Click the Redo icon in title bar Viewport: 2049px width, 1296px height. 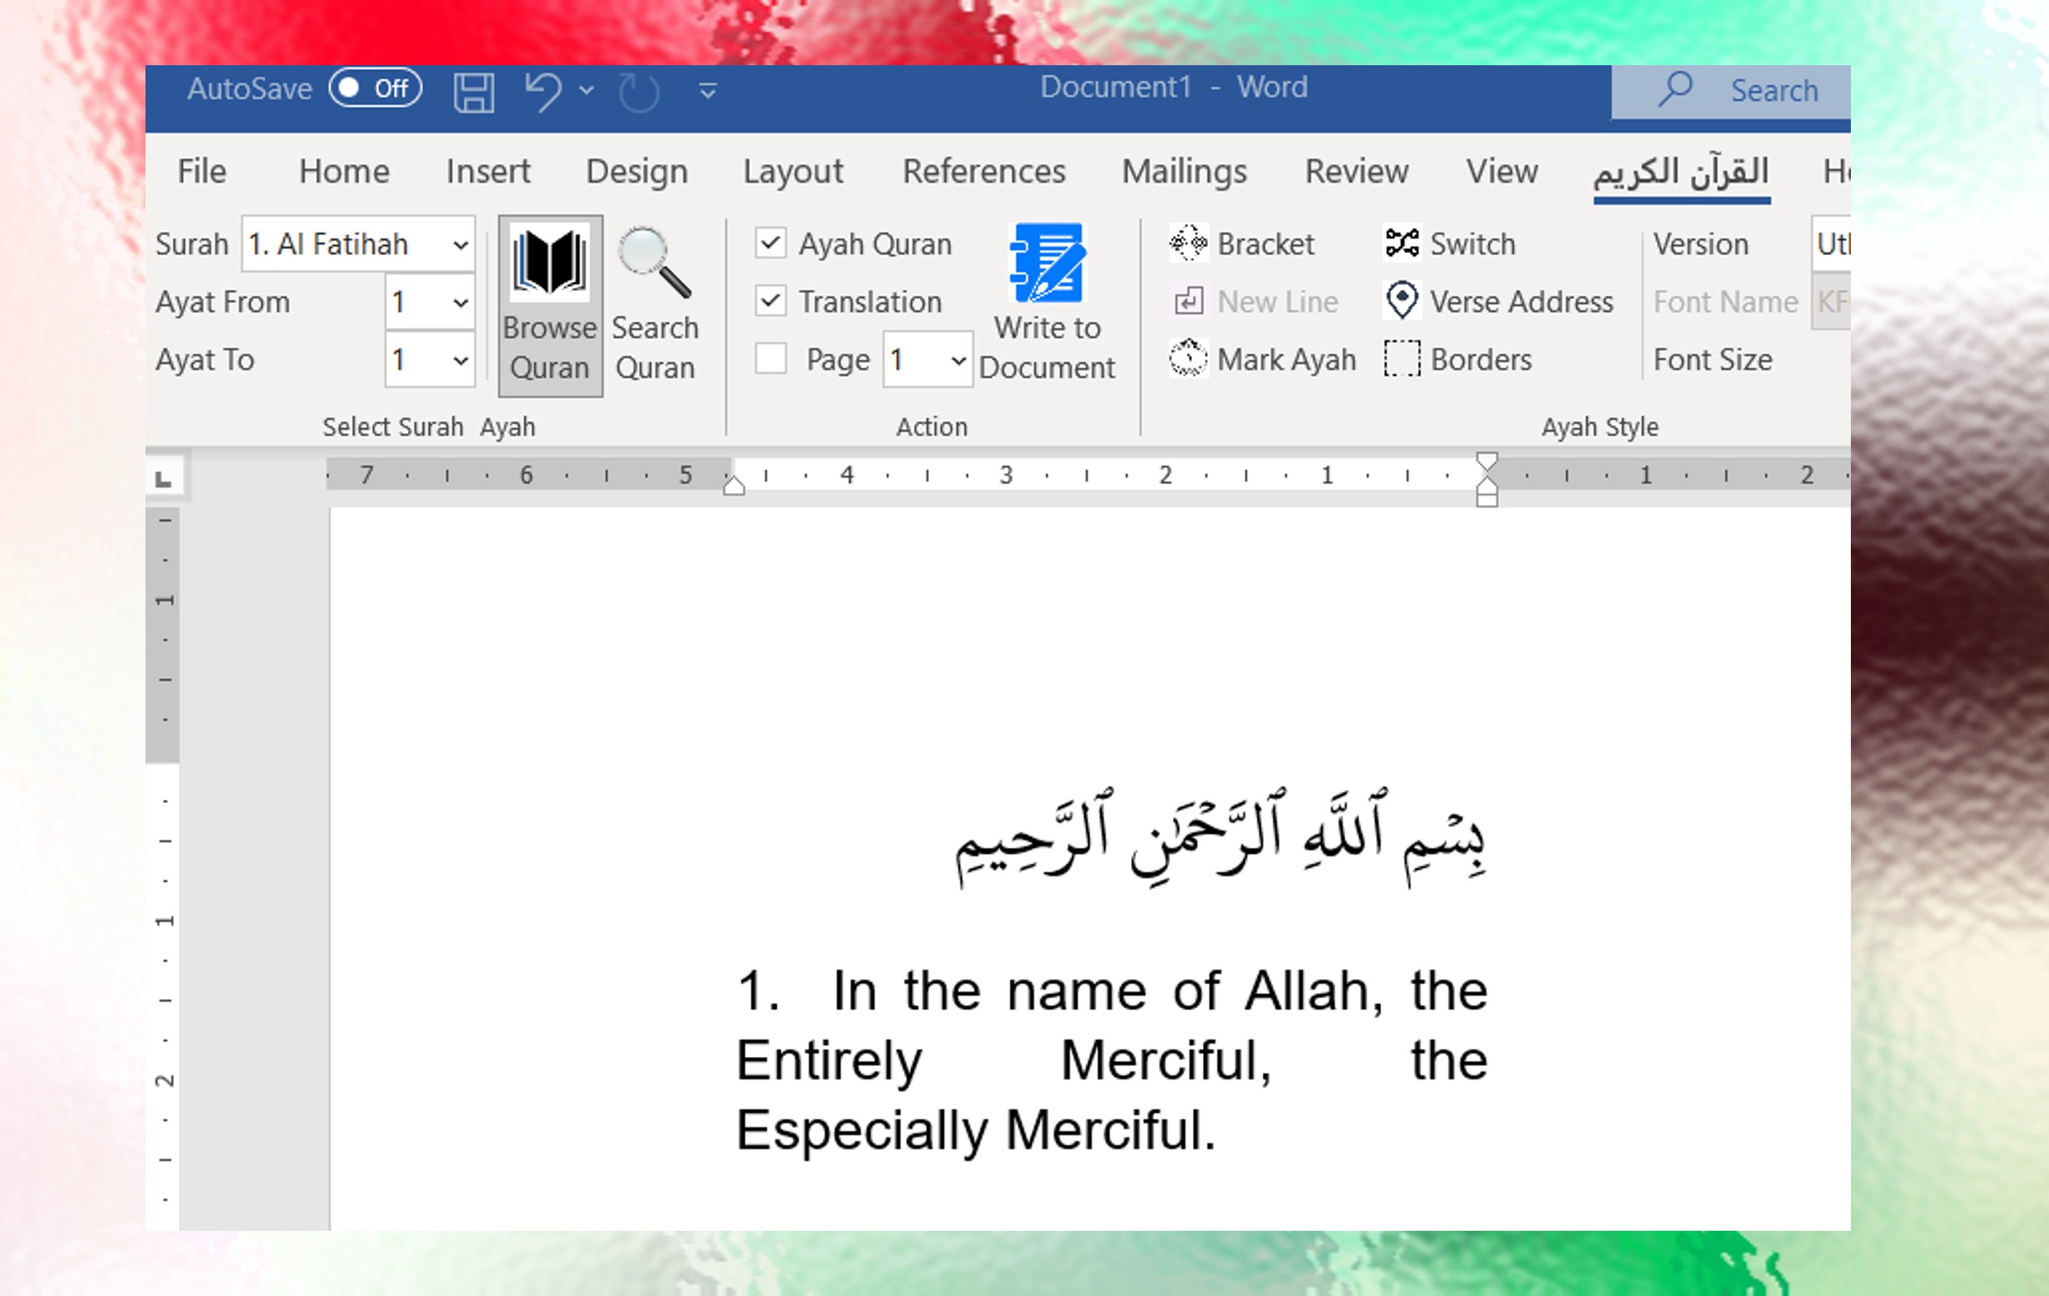(x=638, y=91)
